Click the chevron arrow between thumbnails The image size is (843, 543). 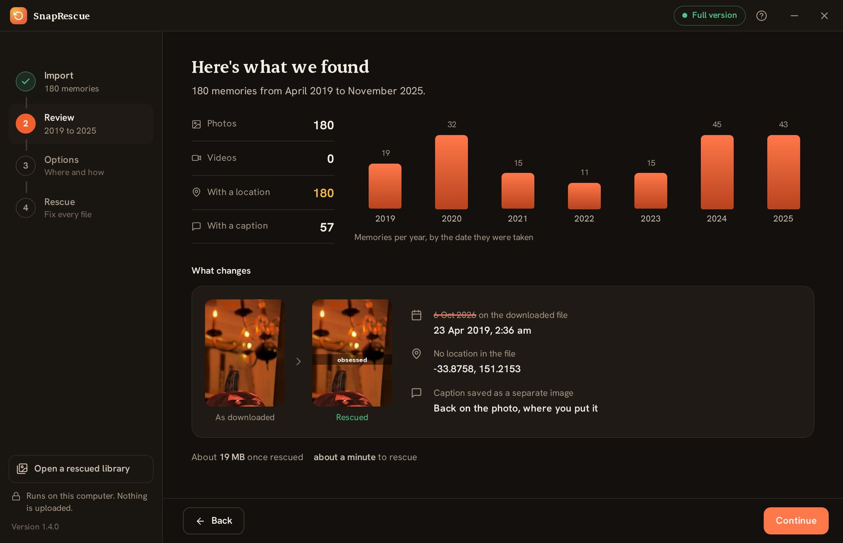pos(298,361)
